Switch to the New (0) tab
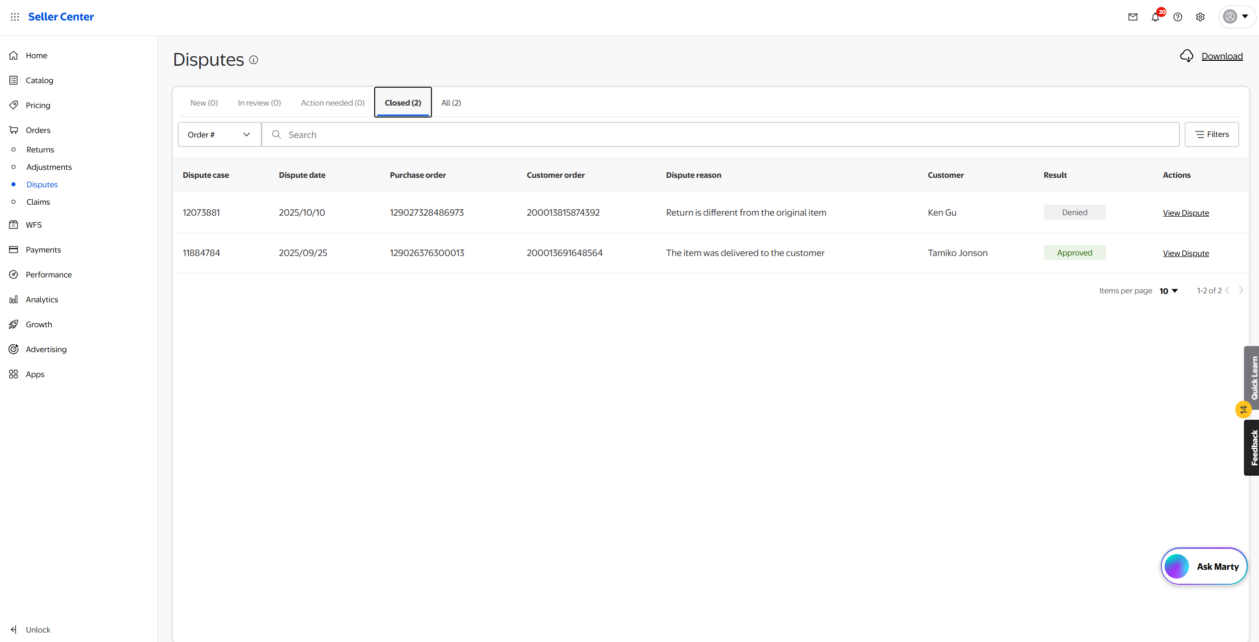This screenshot has height=642, width=1259. 204,103
